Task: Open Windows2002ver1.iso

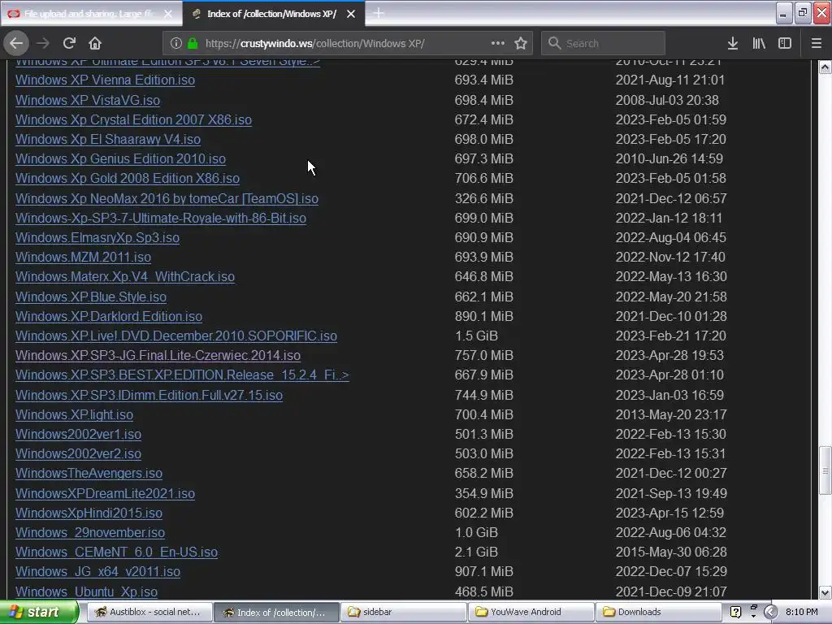Action: click(79, 435)
